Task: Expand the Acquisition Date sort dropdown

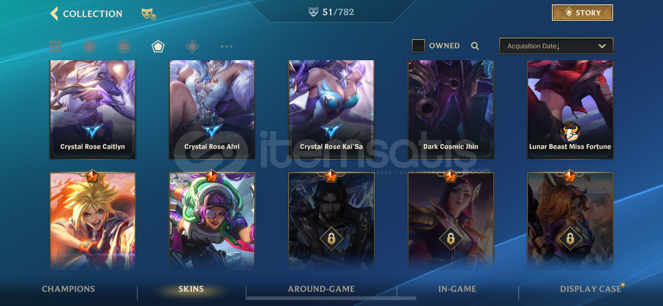Action: click(556, 46)
